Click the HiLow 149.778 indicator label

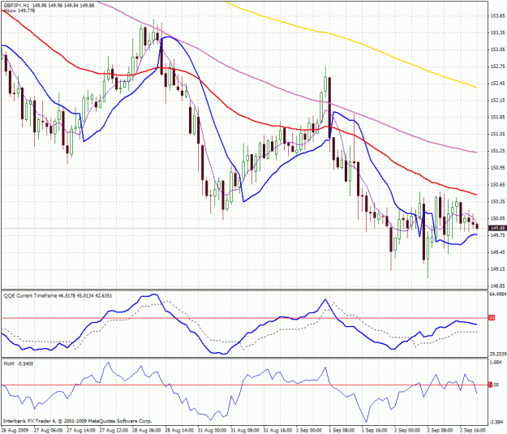(x=19, y=11)
